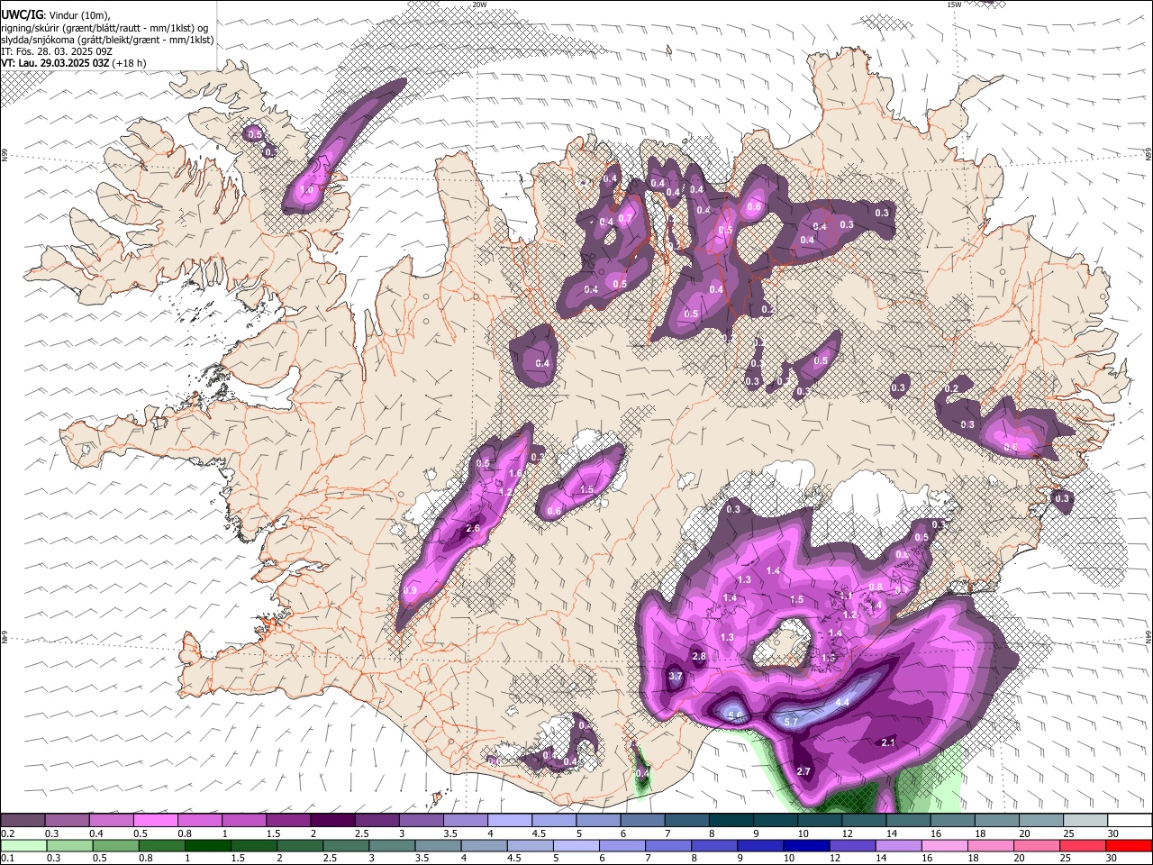
Task: Click the 20W longitude label
Action: click(x=479, y=5)
